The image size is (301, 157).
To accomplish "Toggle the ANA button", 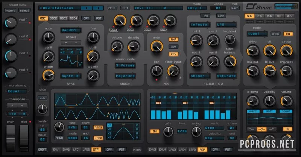I will (x=173, y=39).
